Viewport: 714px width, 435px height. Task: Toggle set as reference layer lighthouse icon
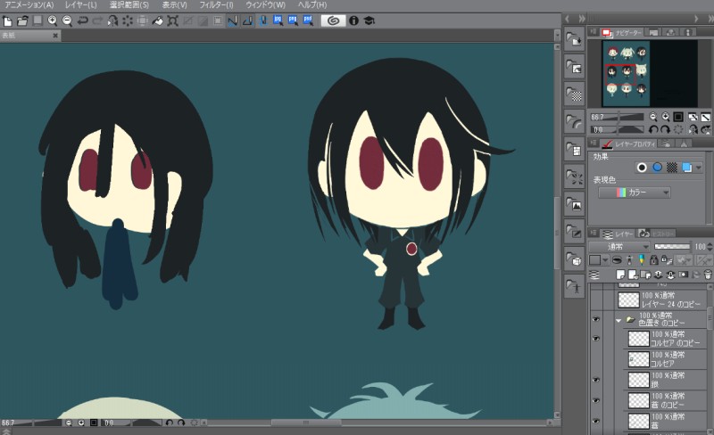(x=629, y=259)
